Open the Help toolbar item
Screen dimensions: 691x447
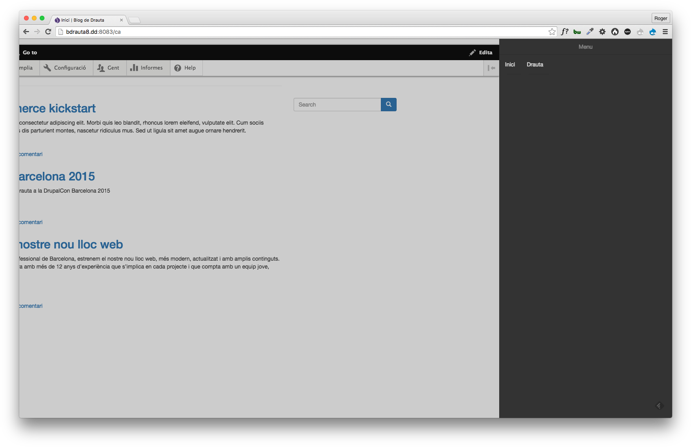click(x=185, y=68)
